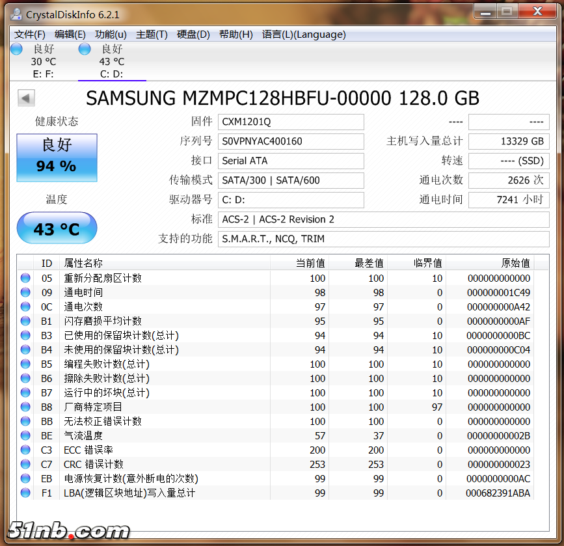Select the 未使用的保留块计数(总计) row
This screenshot has width=564, height=546.
click(x=276, y=350)
